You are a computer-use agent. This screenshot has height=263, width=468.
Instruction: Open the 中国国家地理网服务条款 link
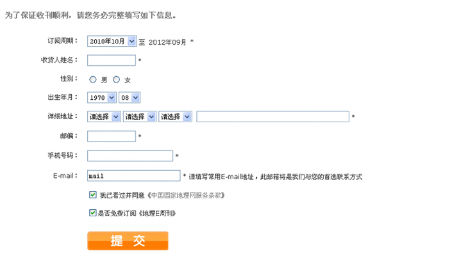click(186, 195)
